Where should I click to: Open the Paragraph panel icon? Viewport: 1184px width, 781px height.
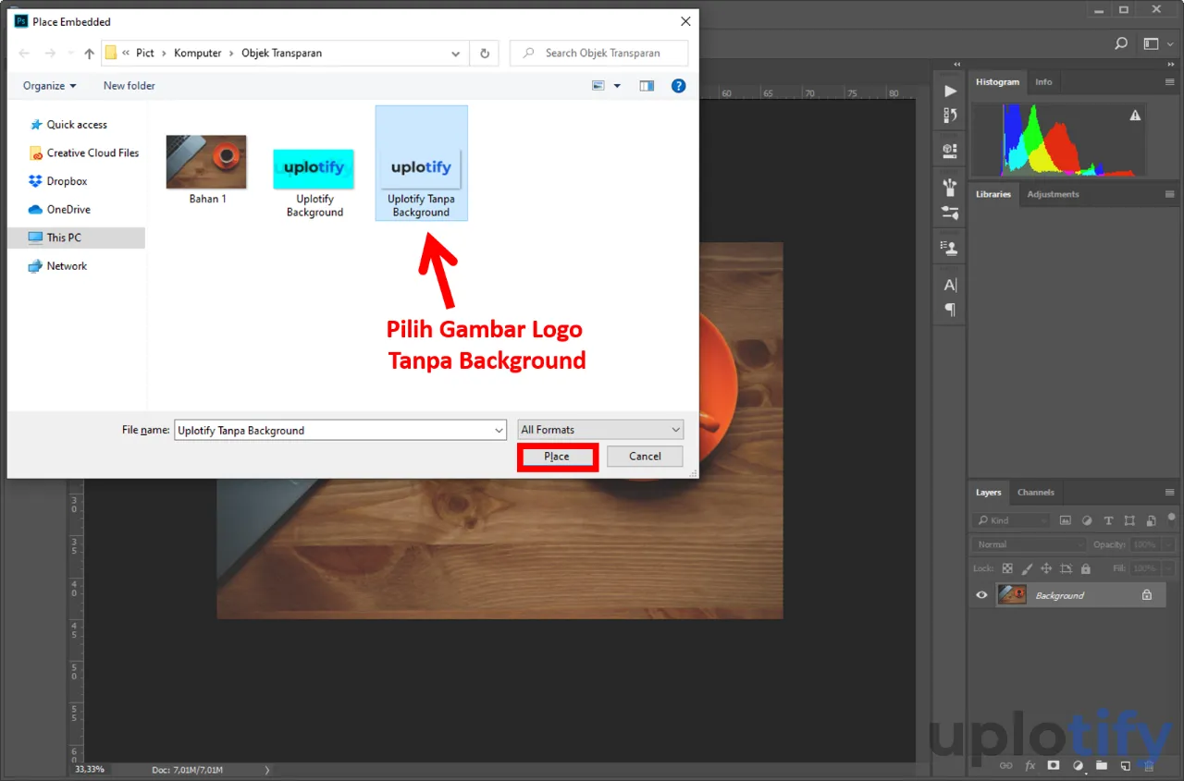click(950, 310)
